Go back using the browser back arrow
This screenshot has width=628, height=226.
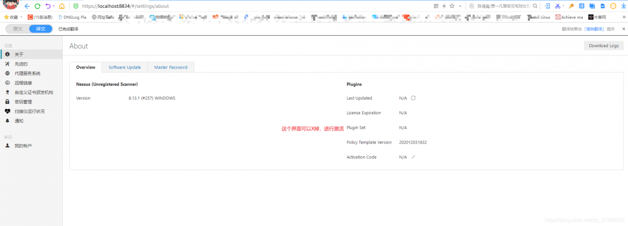pos(27,6)
